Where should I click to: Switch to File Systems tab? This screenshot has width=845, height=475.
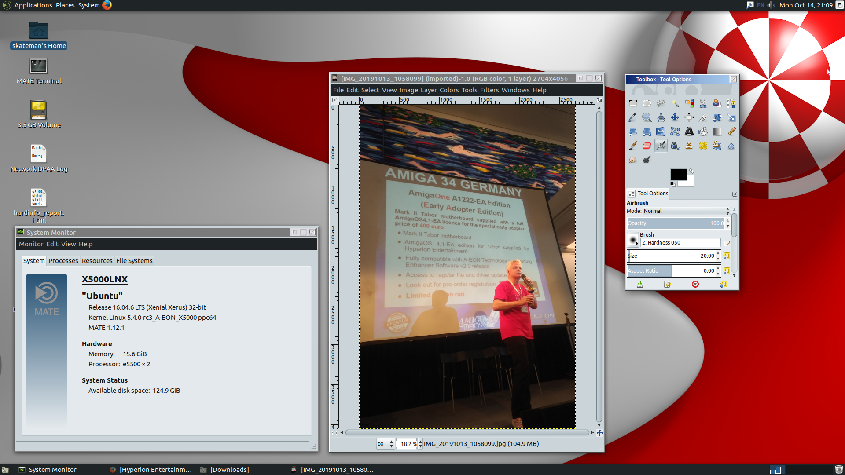pos(134,261)
